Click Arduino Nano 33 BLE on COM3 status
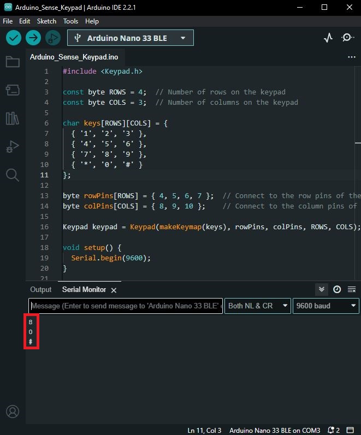The width and height of the screenshot is (361, 435). (275, 430)
